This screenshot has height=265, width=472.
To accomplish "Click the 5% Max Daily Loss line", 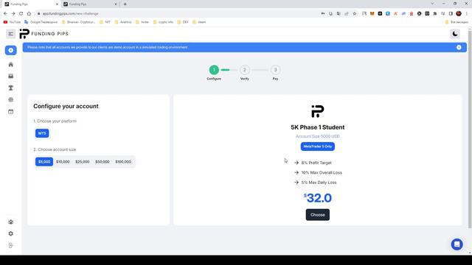I will click(316, 183).
